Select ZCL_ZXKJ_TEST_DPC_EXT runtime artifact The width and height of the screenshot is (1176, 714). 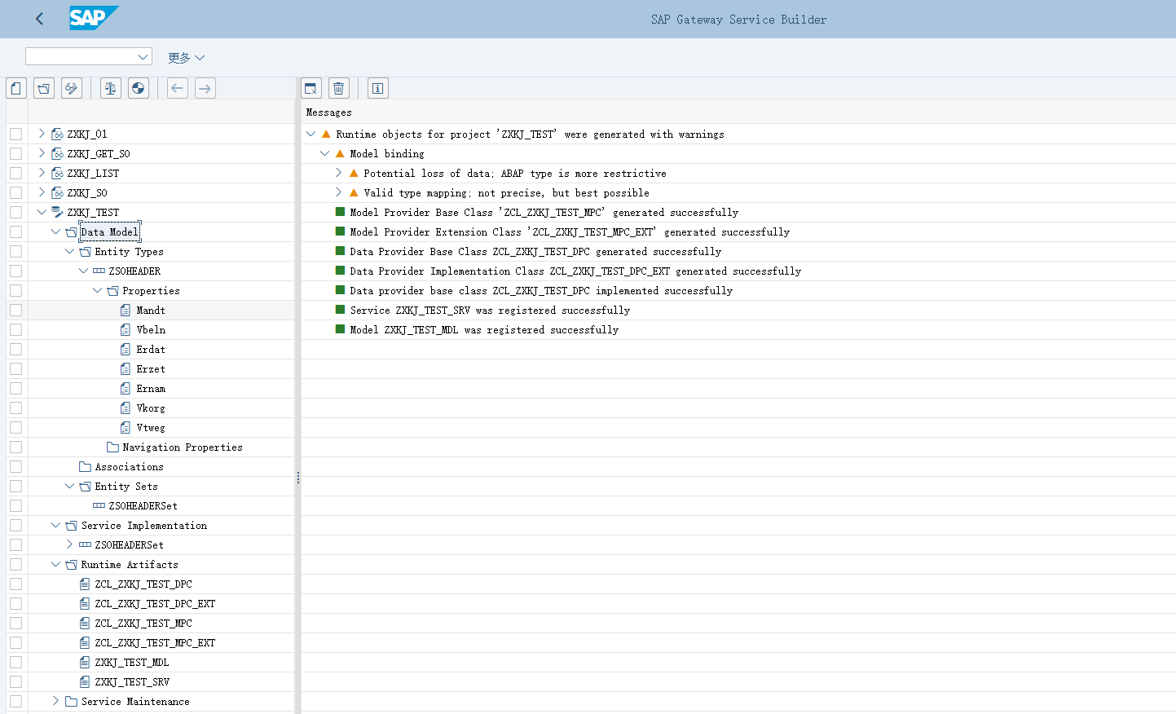155,603
